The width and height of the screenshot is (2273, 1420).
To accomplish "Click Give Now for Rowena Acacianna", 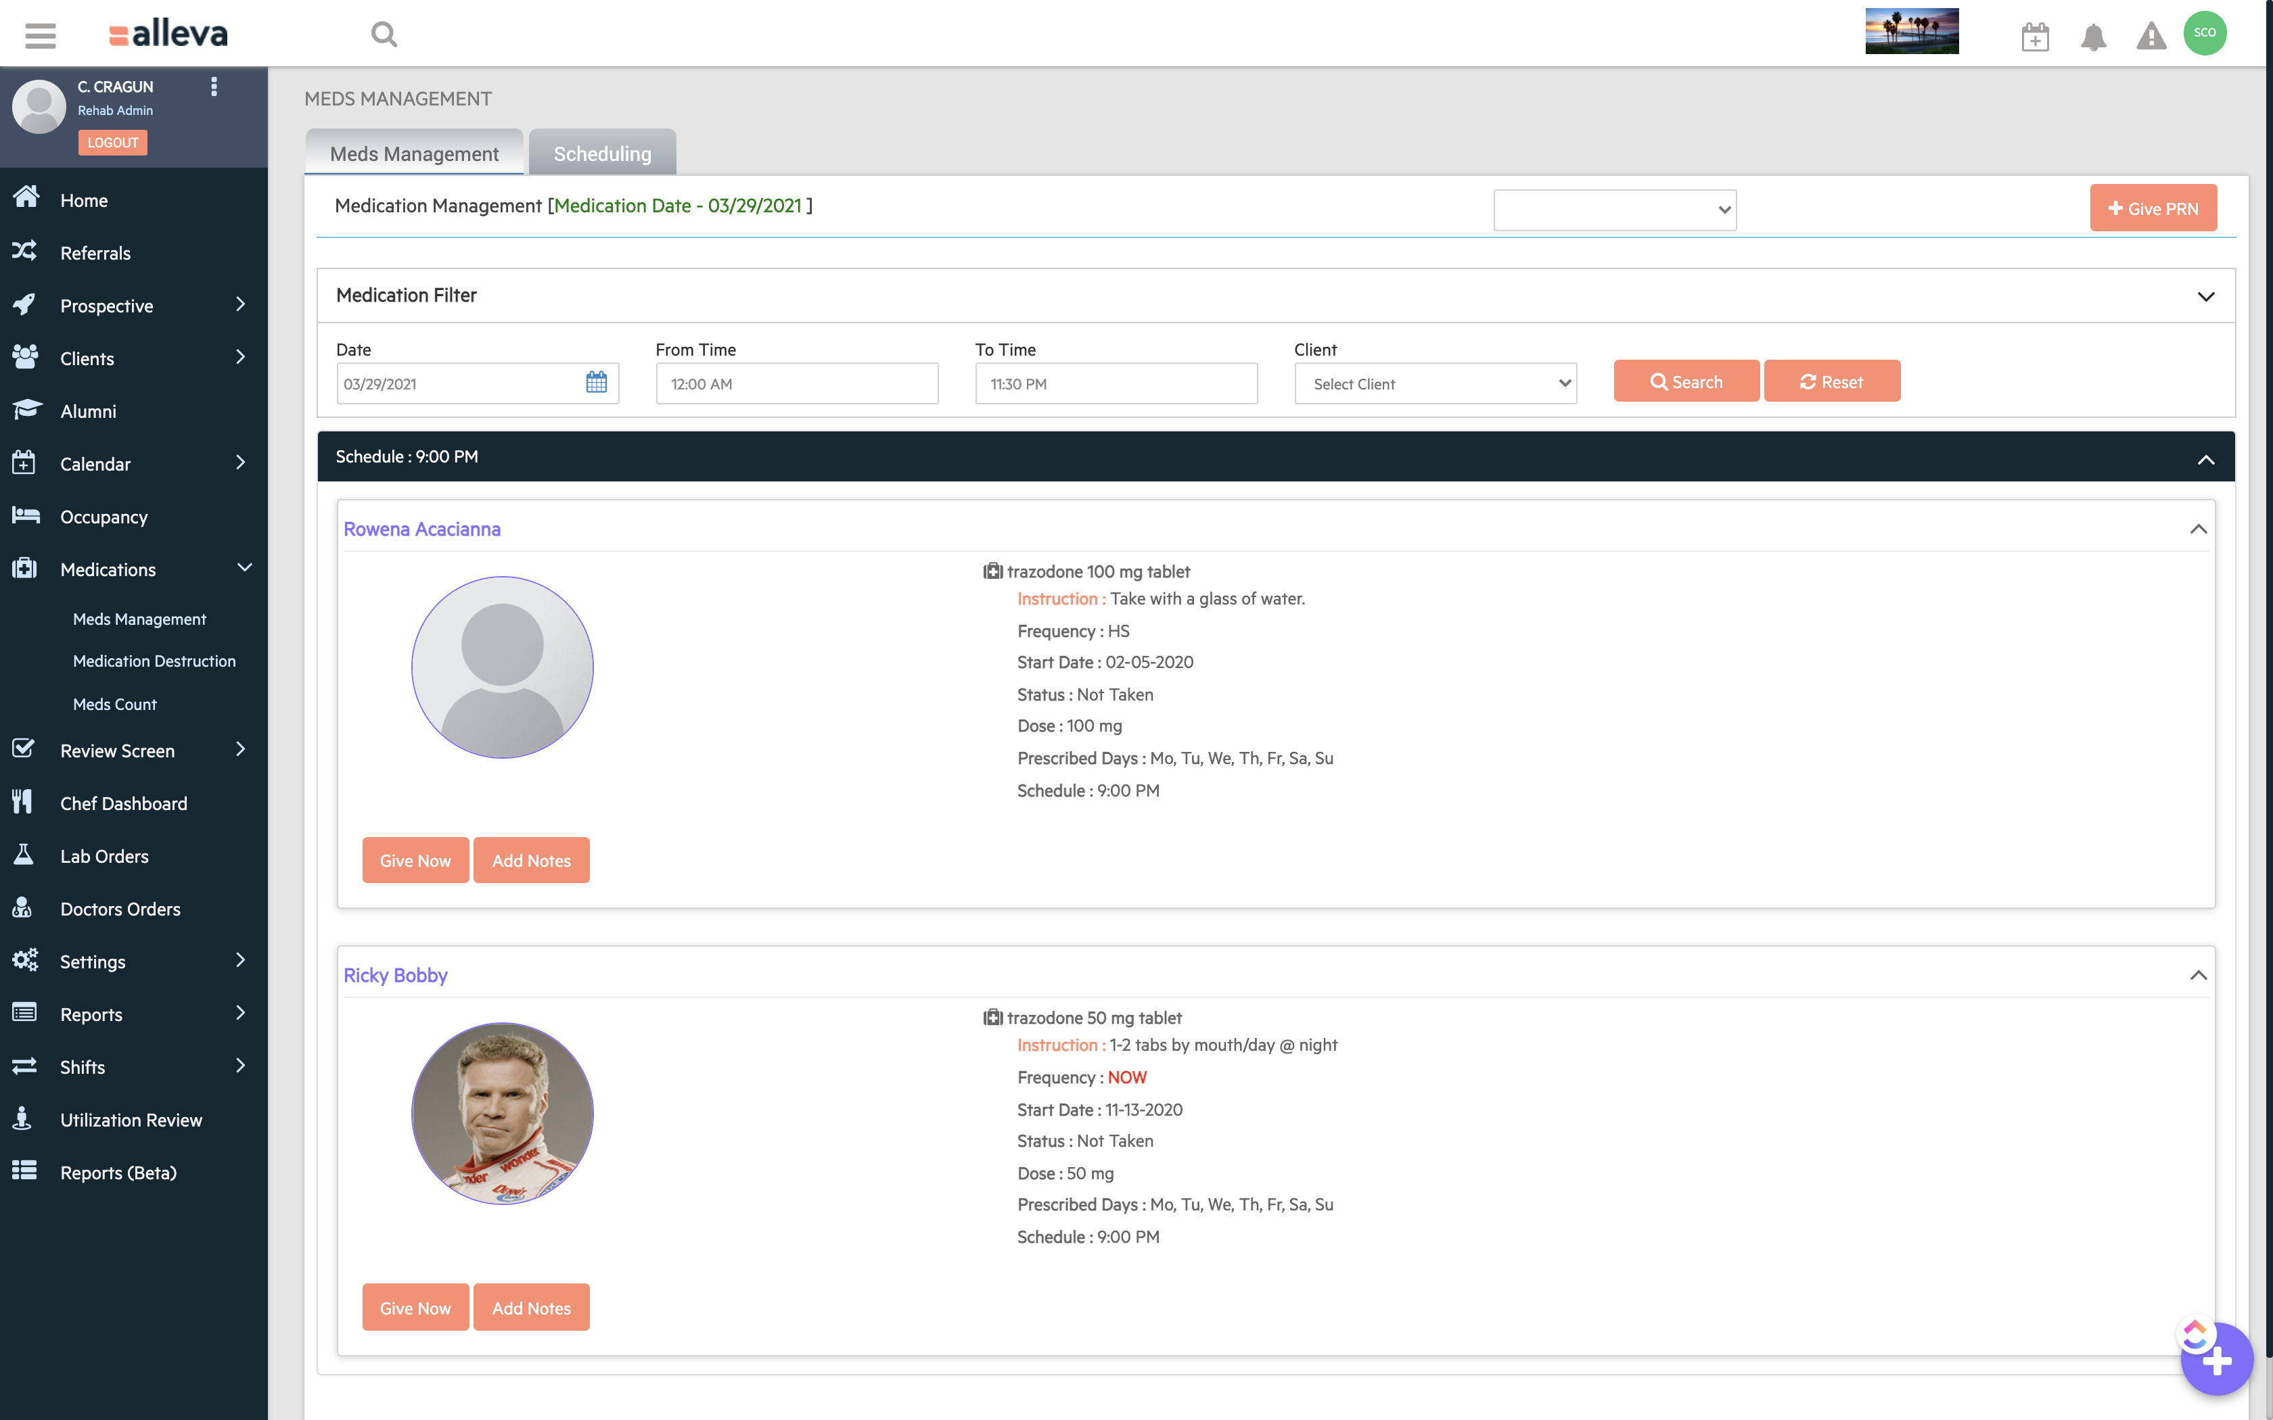I will pyautogui.click(x=415, y=859).
